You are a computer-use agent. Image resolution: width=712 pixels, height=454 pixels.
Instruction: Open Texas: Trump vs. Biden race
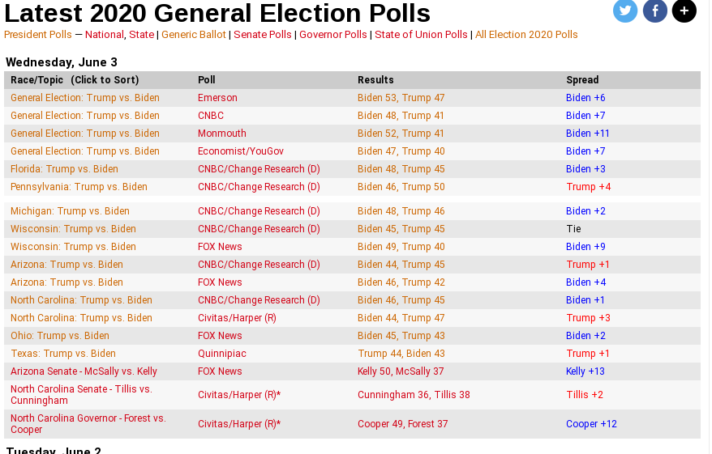coord(63,354)
